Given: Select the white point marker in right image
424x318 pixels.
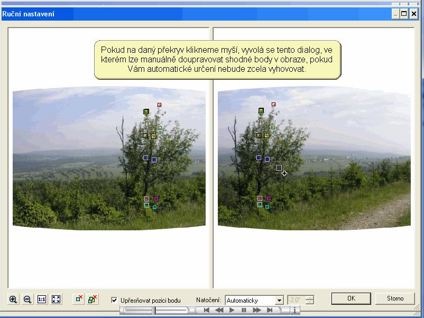Looking at the screenshot, I should 279,167.
